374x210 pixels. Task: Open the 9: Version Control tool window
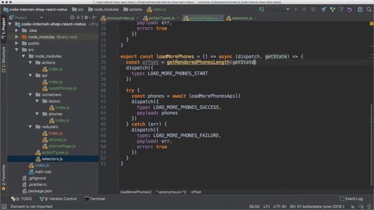(58, 198)
